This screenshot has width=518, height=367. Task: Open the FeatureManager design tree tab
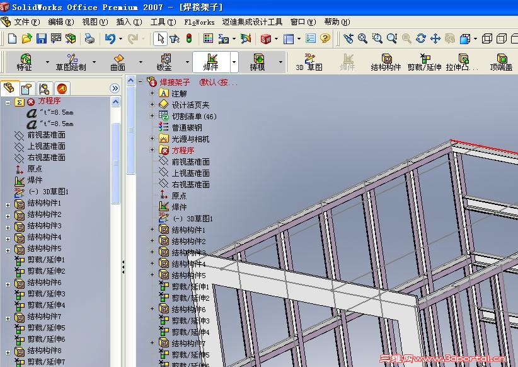9,88
